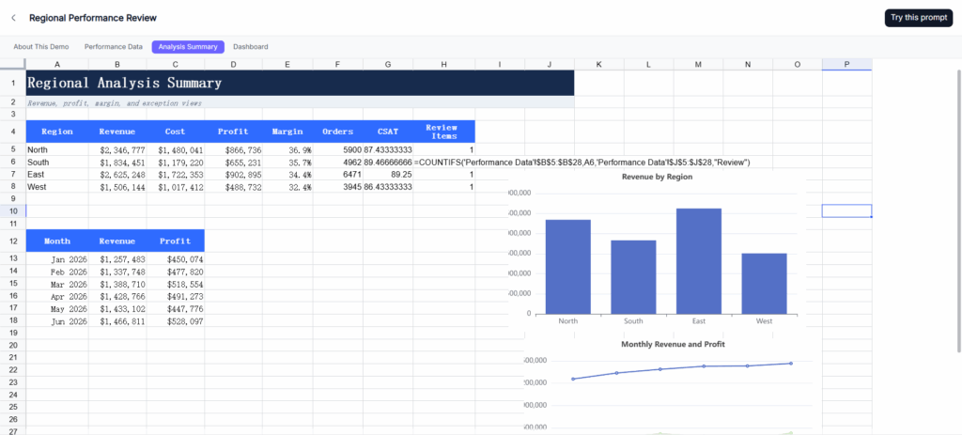Click Mar 2026 revenue $1,388,710
The width and height of the screenshot is (962, 435).
[117, 284]
